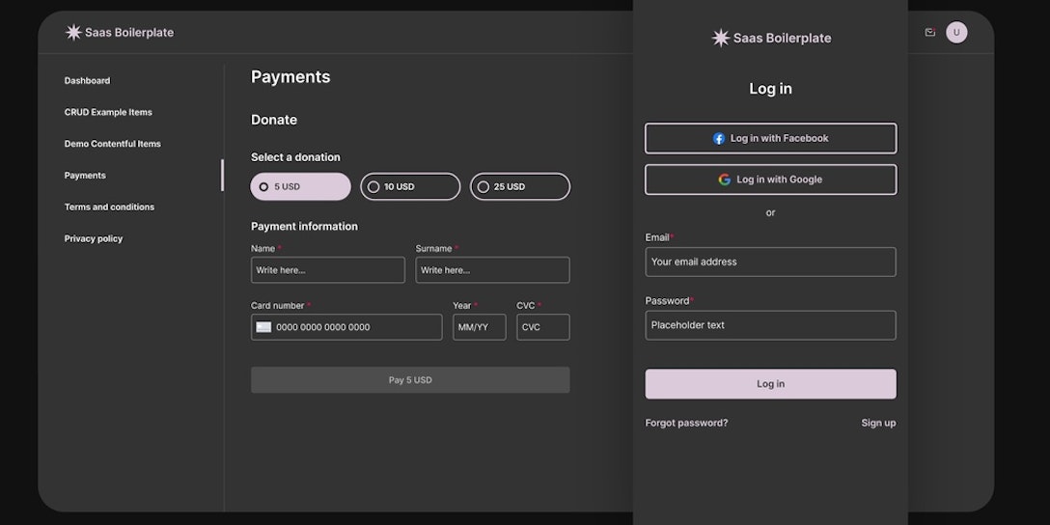Log in with Google

[770, 180]
